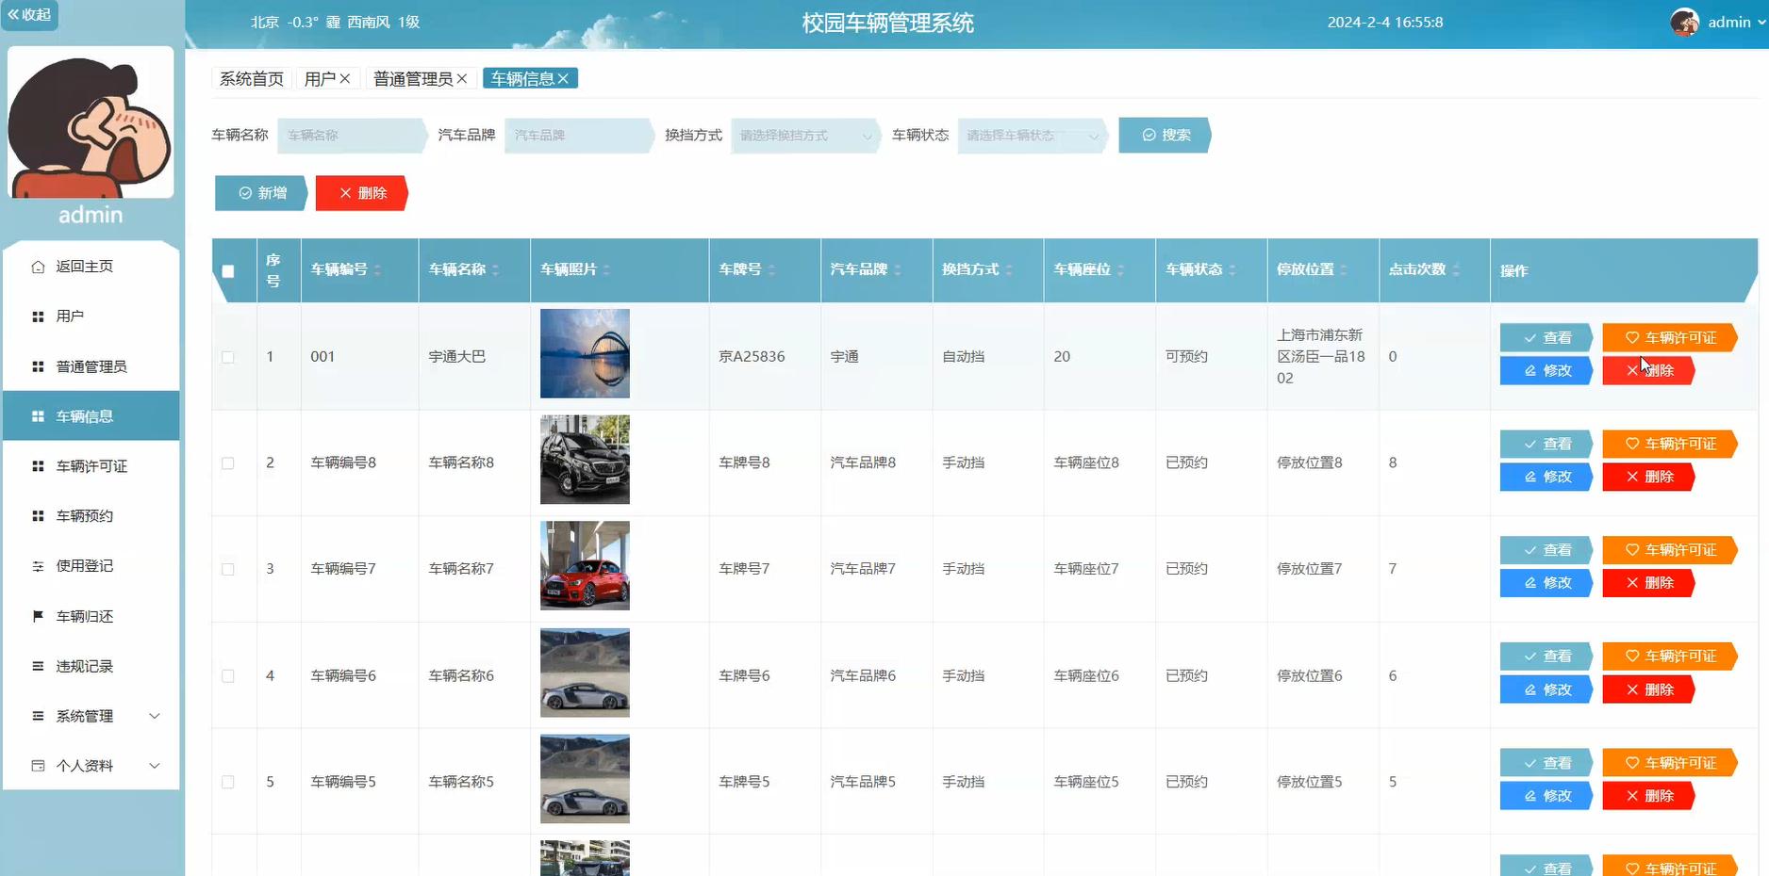The height and width of the screenshot is (876, 1769).
Task: Click the admin avatar in header
Action: (1685, 22)
